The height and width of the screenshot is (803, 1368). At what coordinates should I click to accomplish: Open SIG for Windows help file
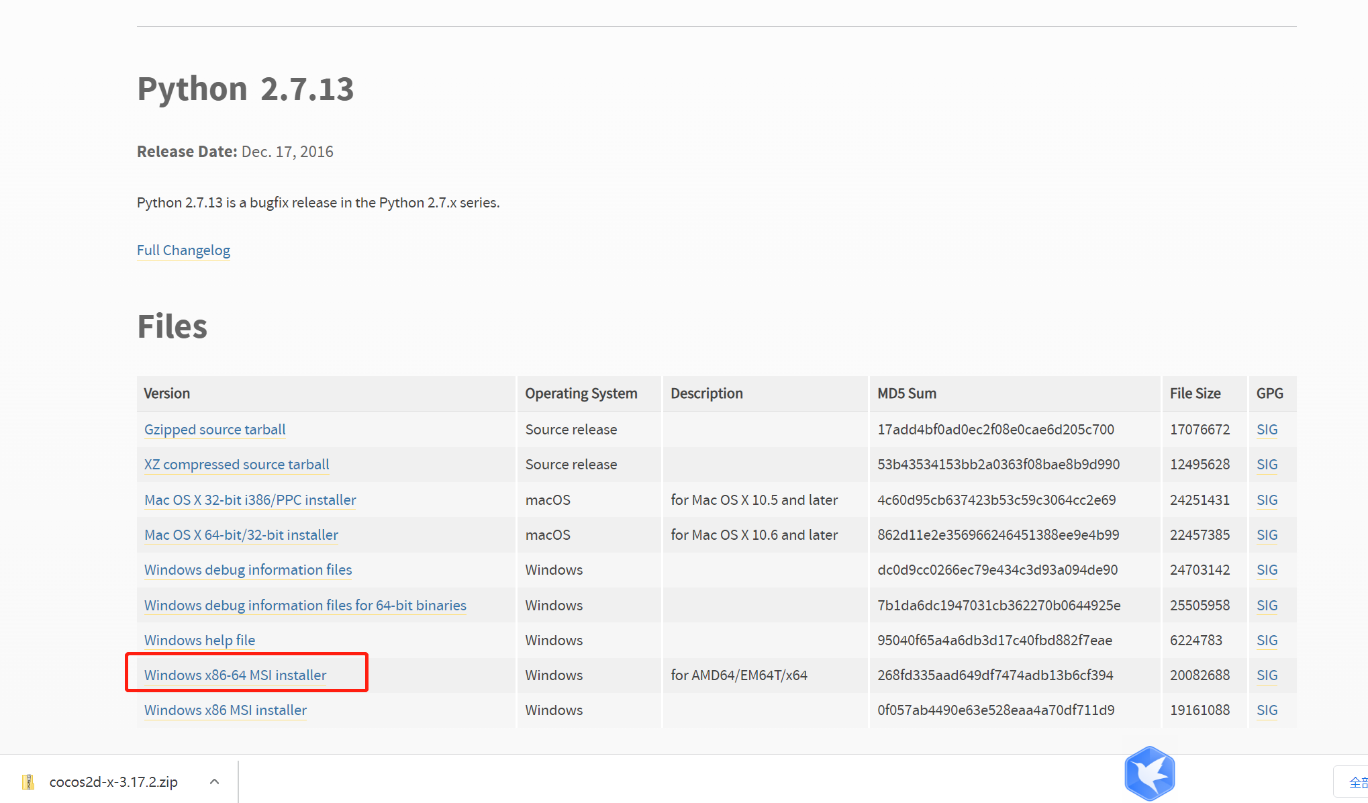1267,641
